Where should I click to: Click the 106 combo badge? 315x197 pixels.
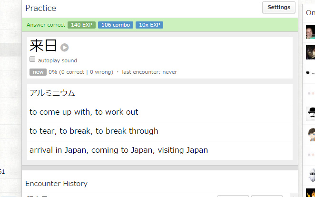click(116, 25)
